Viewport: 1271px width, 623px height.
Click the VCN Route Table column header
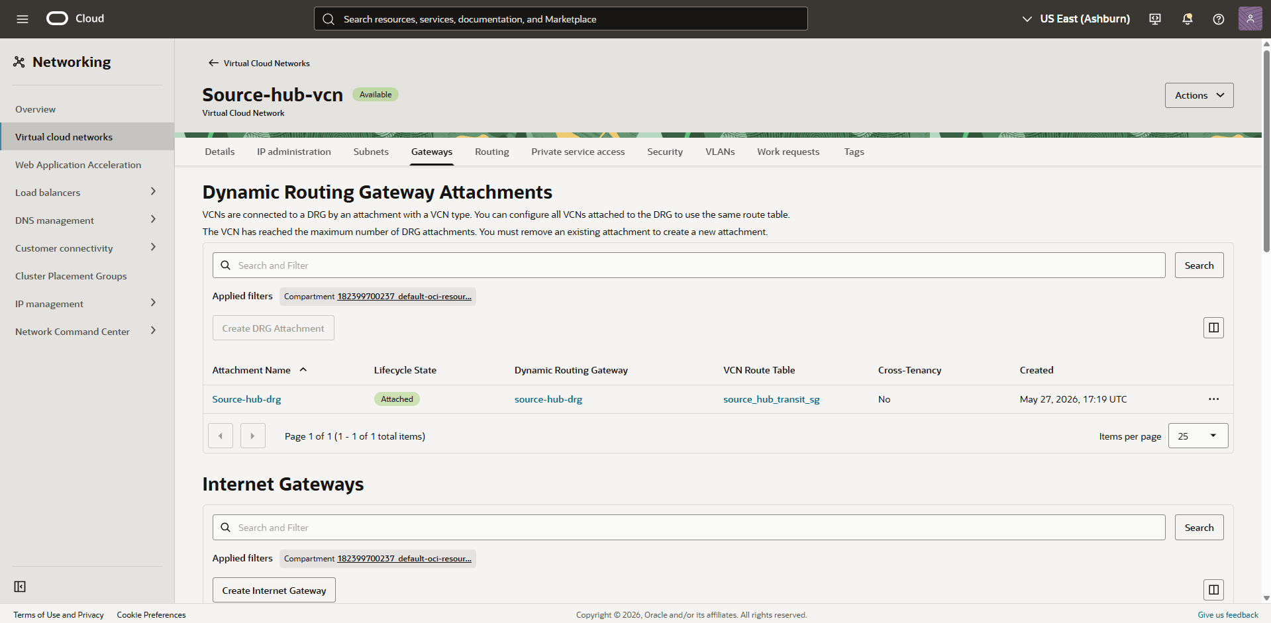pos(759,370)
